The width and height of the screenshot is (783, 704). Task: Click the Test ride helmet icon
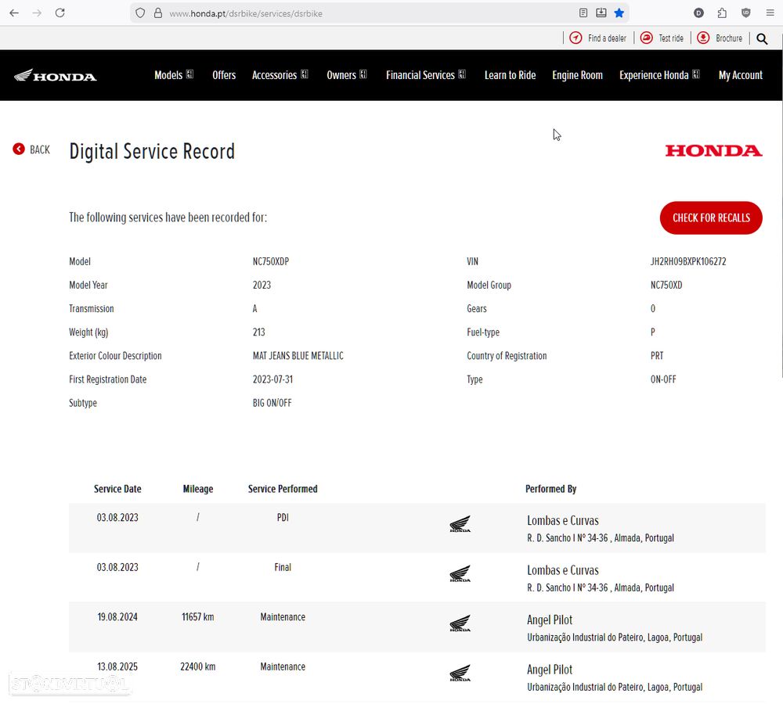(646, 38)
